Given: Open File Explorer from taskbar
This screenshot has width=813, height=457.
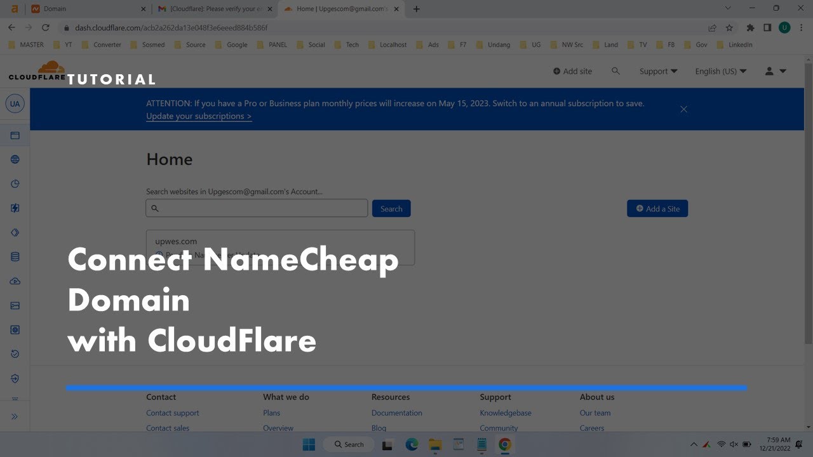Looking at the screenshot, I should [435, 444].
